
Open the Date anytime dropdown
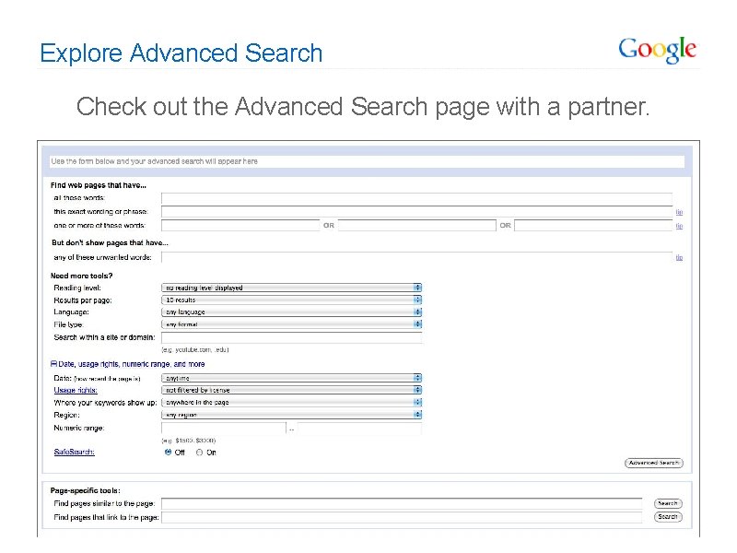pos(291,378)
